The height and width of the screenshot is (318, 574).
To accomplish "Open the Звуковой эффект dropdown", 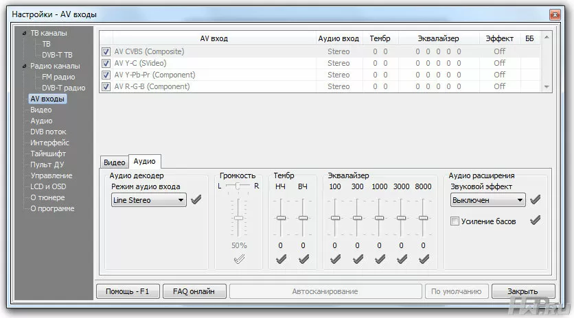I will tap(488, 200).
